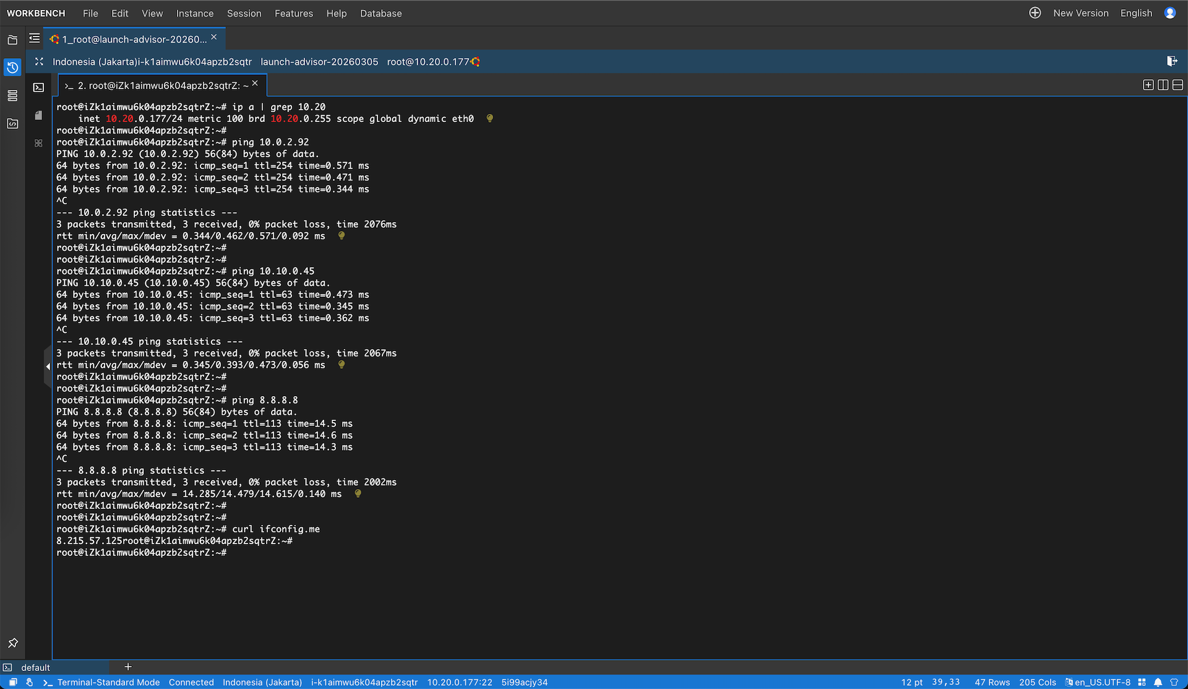Toggle the session list collapse icon
This screenshot has width=1188, height=689.
point(35,39)
